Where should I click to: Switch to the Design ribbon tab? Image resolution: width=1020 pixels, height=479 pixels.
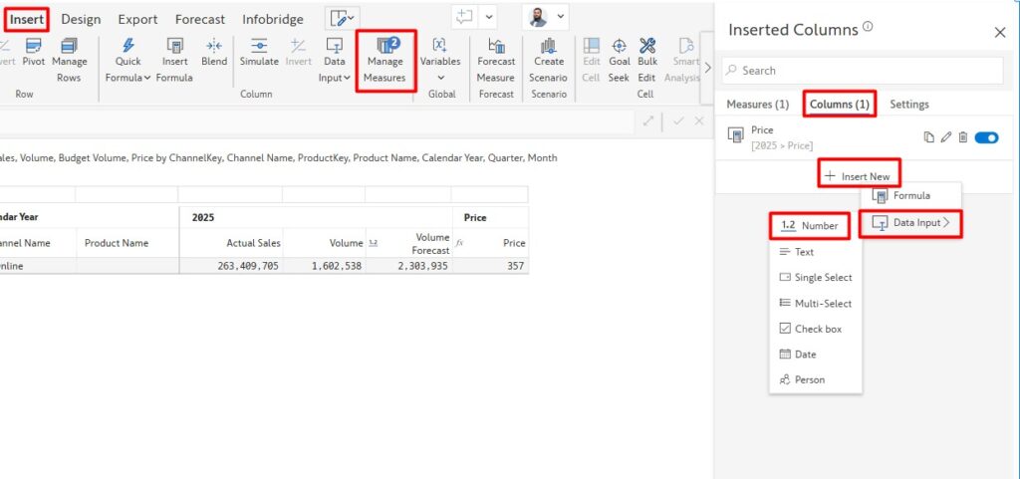pos(81,19)
